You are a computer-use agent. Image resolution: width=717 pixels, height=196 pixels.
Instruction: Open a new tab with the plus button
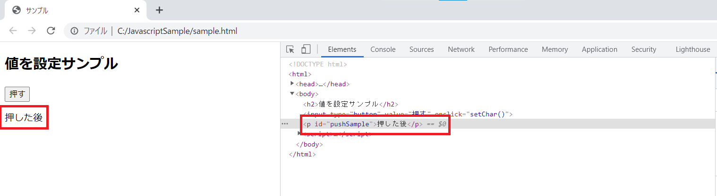pyautogui.click(x=159, y=10)
